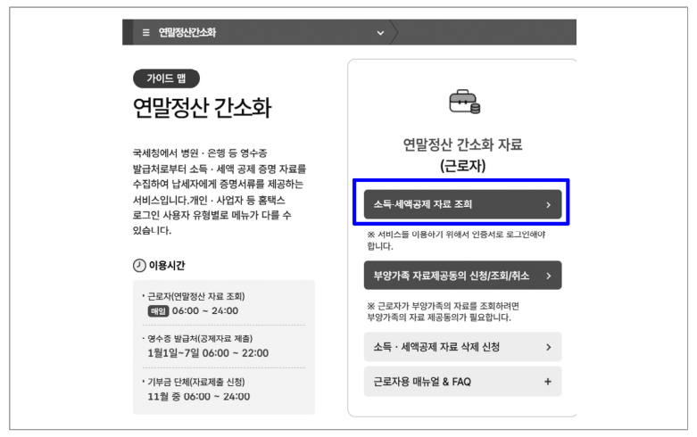
Task: Click the briefcase with coins icon
Action: click(465, 102)
